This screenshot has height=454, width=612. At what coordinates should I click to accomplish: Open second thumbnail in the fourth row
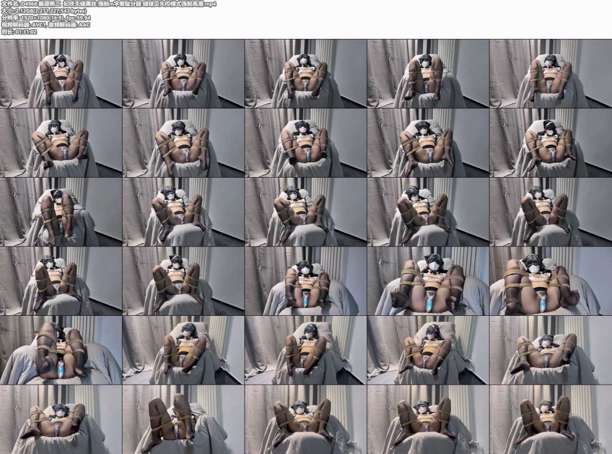(x=183, y=281)
